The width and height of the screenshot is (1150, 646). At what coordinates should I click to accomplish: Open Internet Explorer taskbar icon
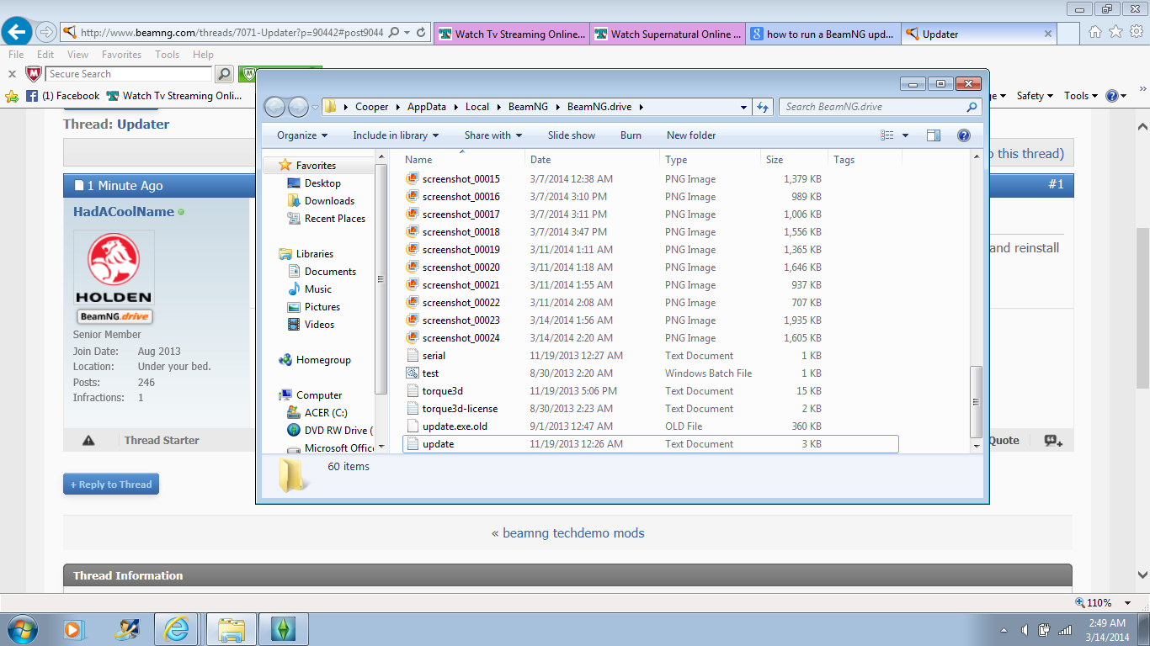click(178, 628)
